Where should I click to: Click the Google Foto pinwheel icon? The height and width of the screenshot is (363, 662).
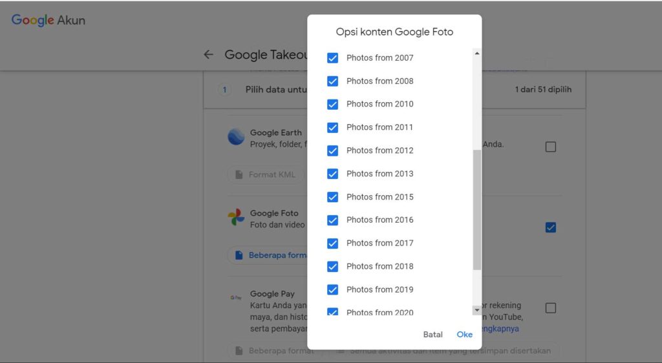point(236,218)
